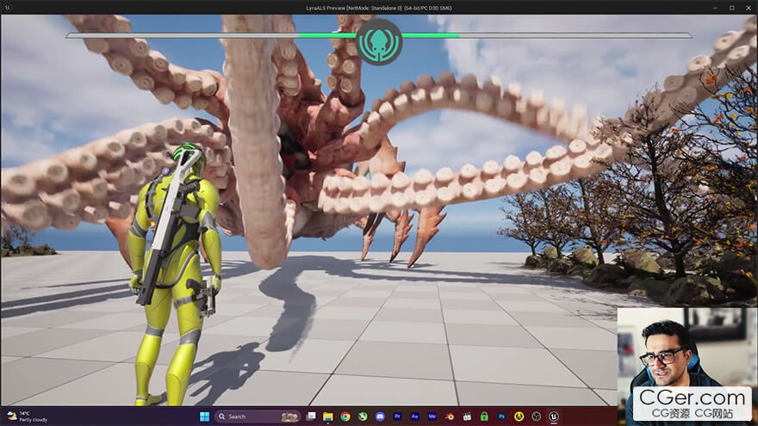
Task: Click the taskbar Search box
Action: [258, 417]
